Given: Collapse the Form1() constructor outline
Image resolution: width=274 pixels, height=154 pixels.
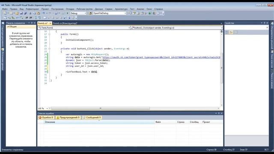Looking at the screenshot, I should tap(50, 34).
